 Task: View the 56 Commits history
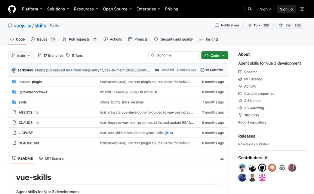point(212,70)
